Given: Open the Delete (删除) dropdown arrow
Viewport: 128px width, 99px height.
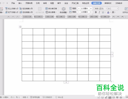Looking at the screenshot, I should click(x=3, y=12).
